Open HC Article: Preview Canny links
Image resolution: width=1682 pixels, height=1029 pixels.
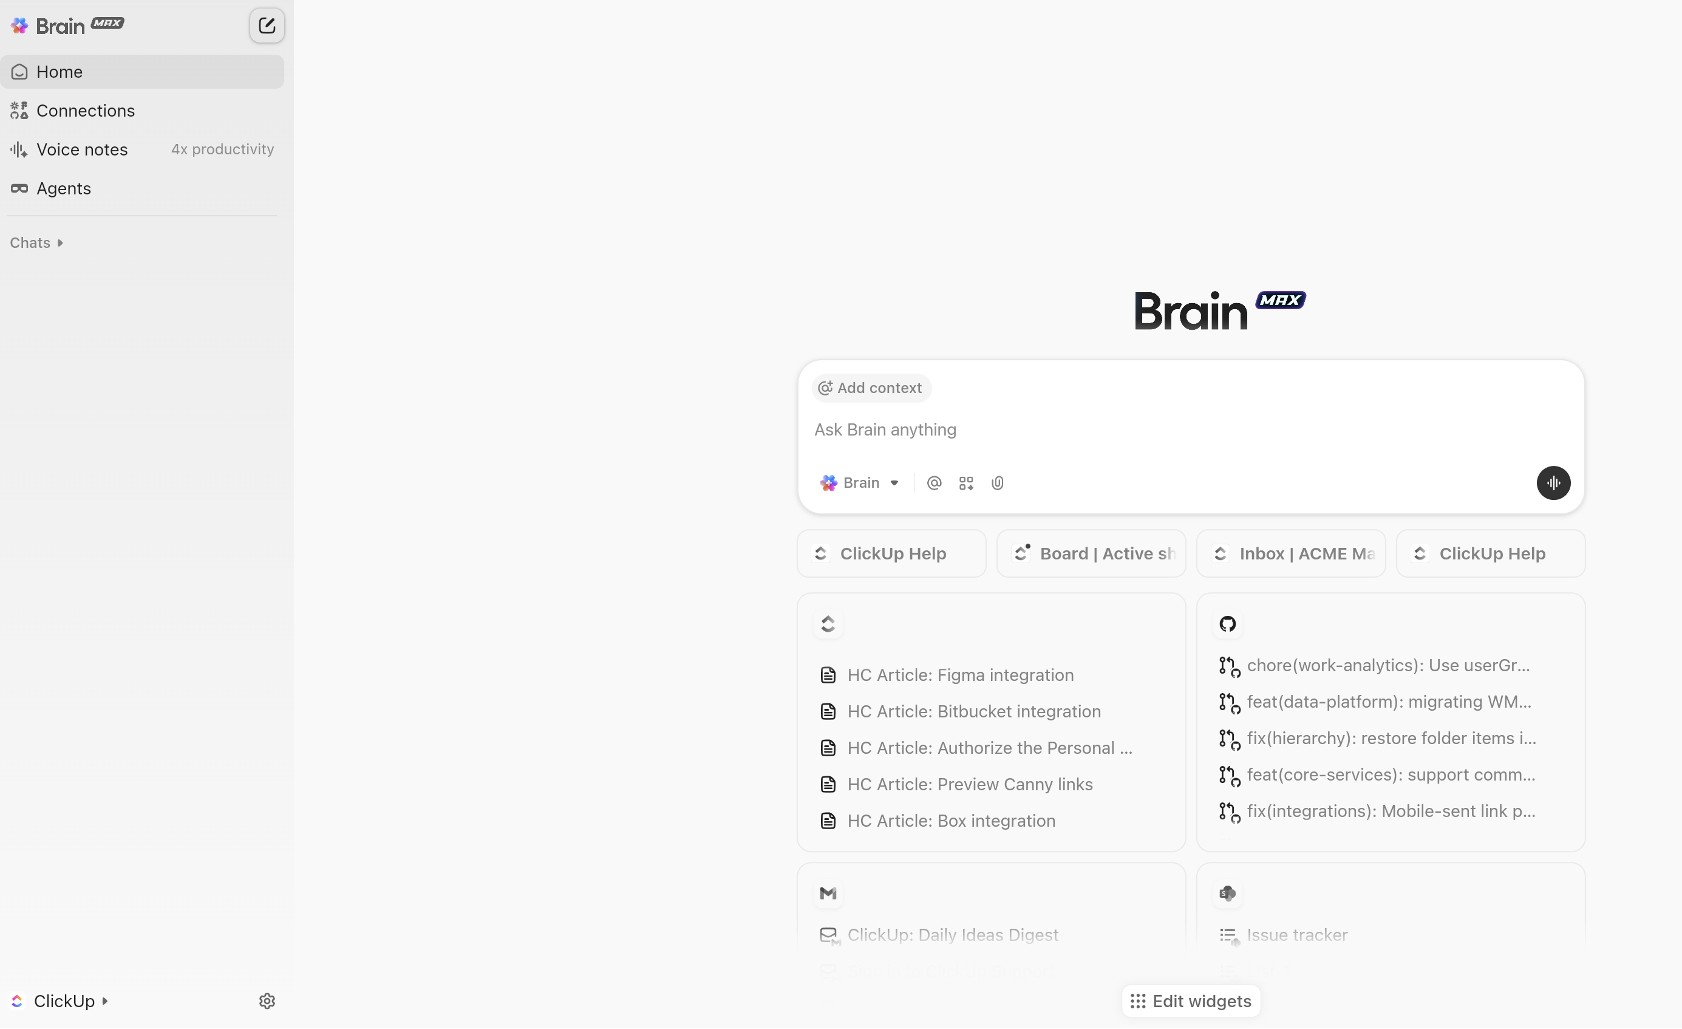[x=970, y=785]
